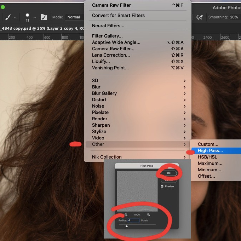Select the Brush tool icon in options bar

(8, 17)
